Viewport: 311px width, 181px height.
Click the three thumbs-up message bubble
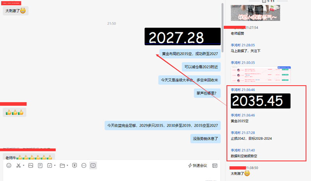coord(14,112)
